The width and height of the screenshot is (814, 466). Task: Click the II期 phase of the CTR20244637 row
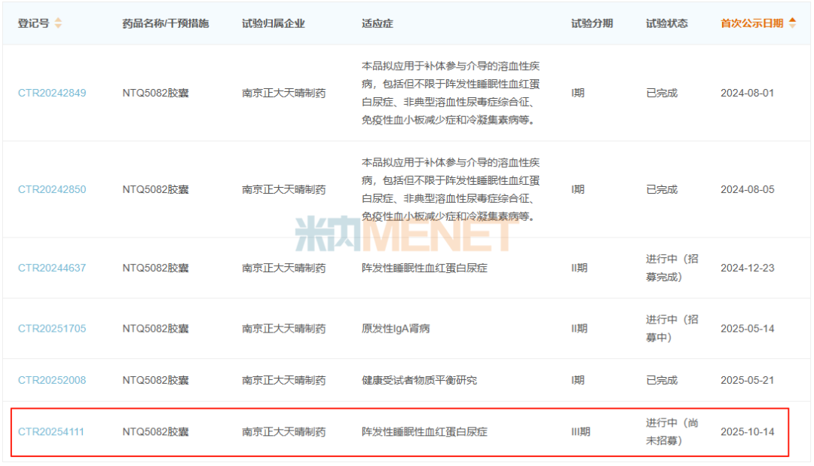[x=580, y=268]
